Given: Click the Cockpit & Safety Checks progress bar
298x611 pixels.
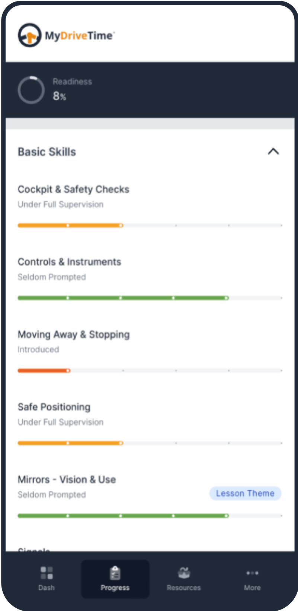Looking at the screenshot, I should point(150,226).
